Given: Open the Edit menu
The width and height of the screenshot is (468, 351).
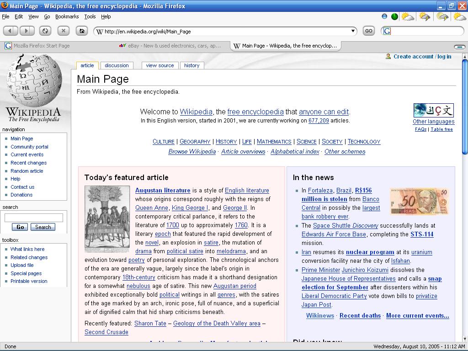Looking at the screenshot, I should 18,16.
